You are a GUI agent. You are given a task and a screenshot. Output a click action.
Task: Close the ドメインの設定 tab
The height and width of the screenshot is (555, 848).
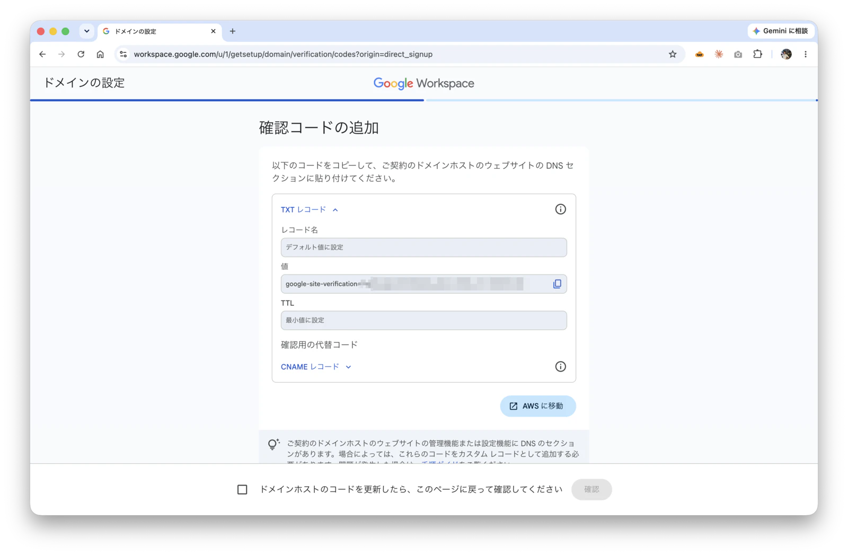point(213,31)
